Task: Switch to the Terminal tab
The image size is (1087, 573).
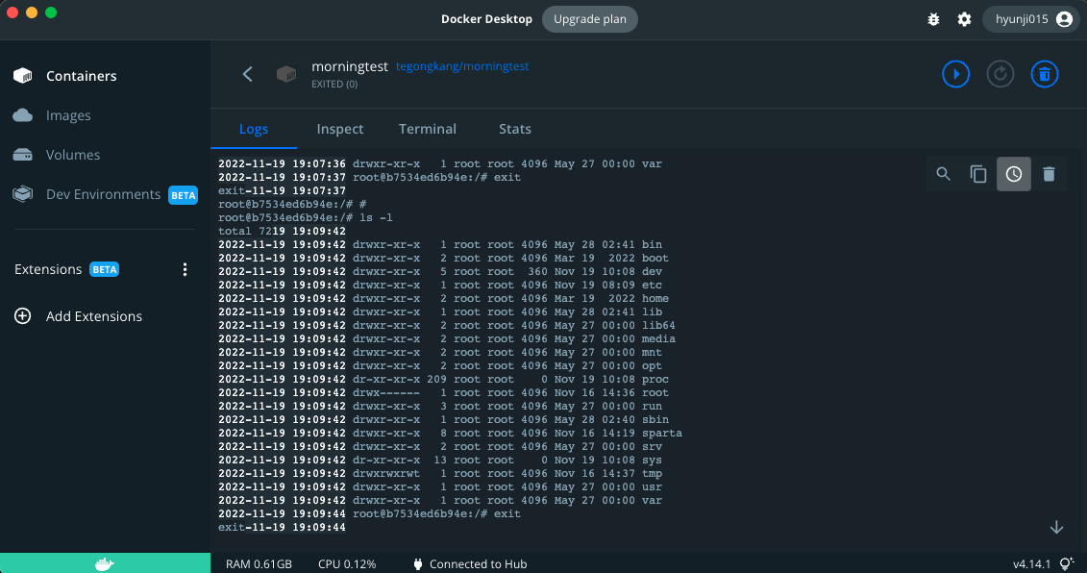Action: pos(427,129)
